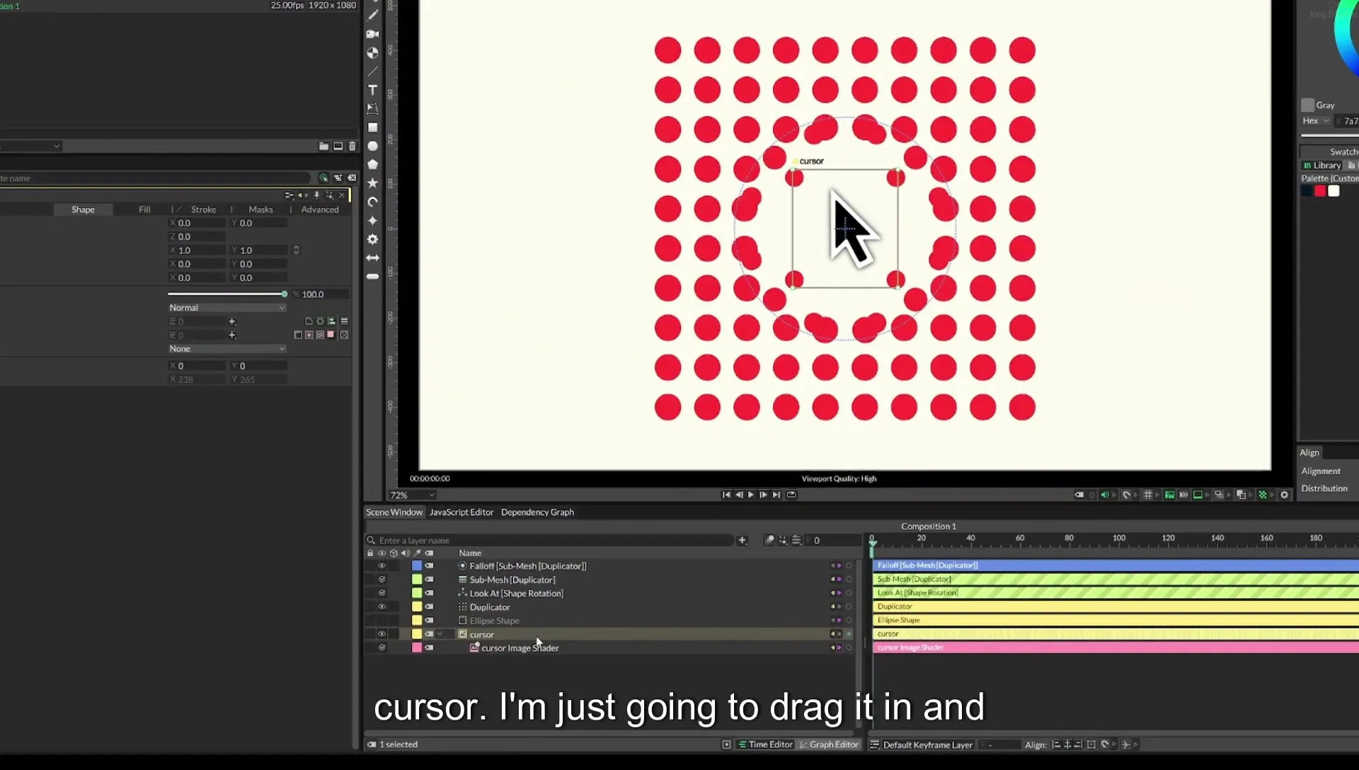Switch to the Dependency Graph tab
The height and width of the screenshot is (770, 1359).
click(x=537, y=512)
